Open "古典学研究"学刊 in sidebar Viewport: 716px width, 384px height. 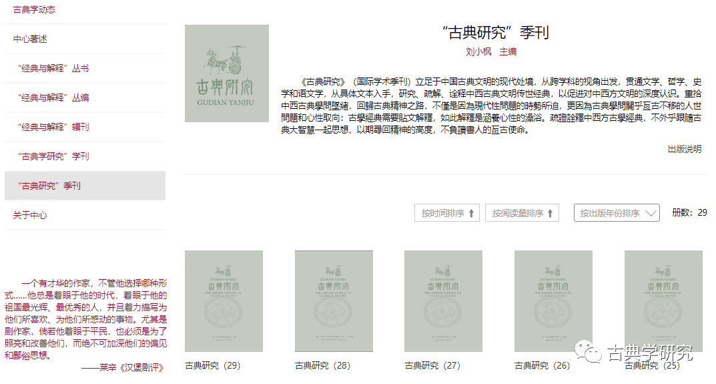coord(53,156)
